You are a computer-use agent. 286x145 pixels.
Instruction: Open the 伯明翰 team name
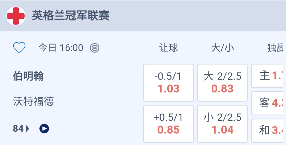[28, 76]
